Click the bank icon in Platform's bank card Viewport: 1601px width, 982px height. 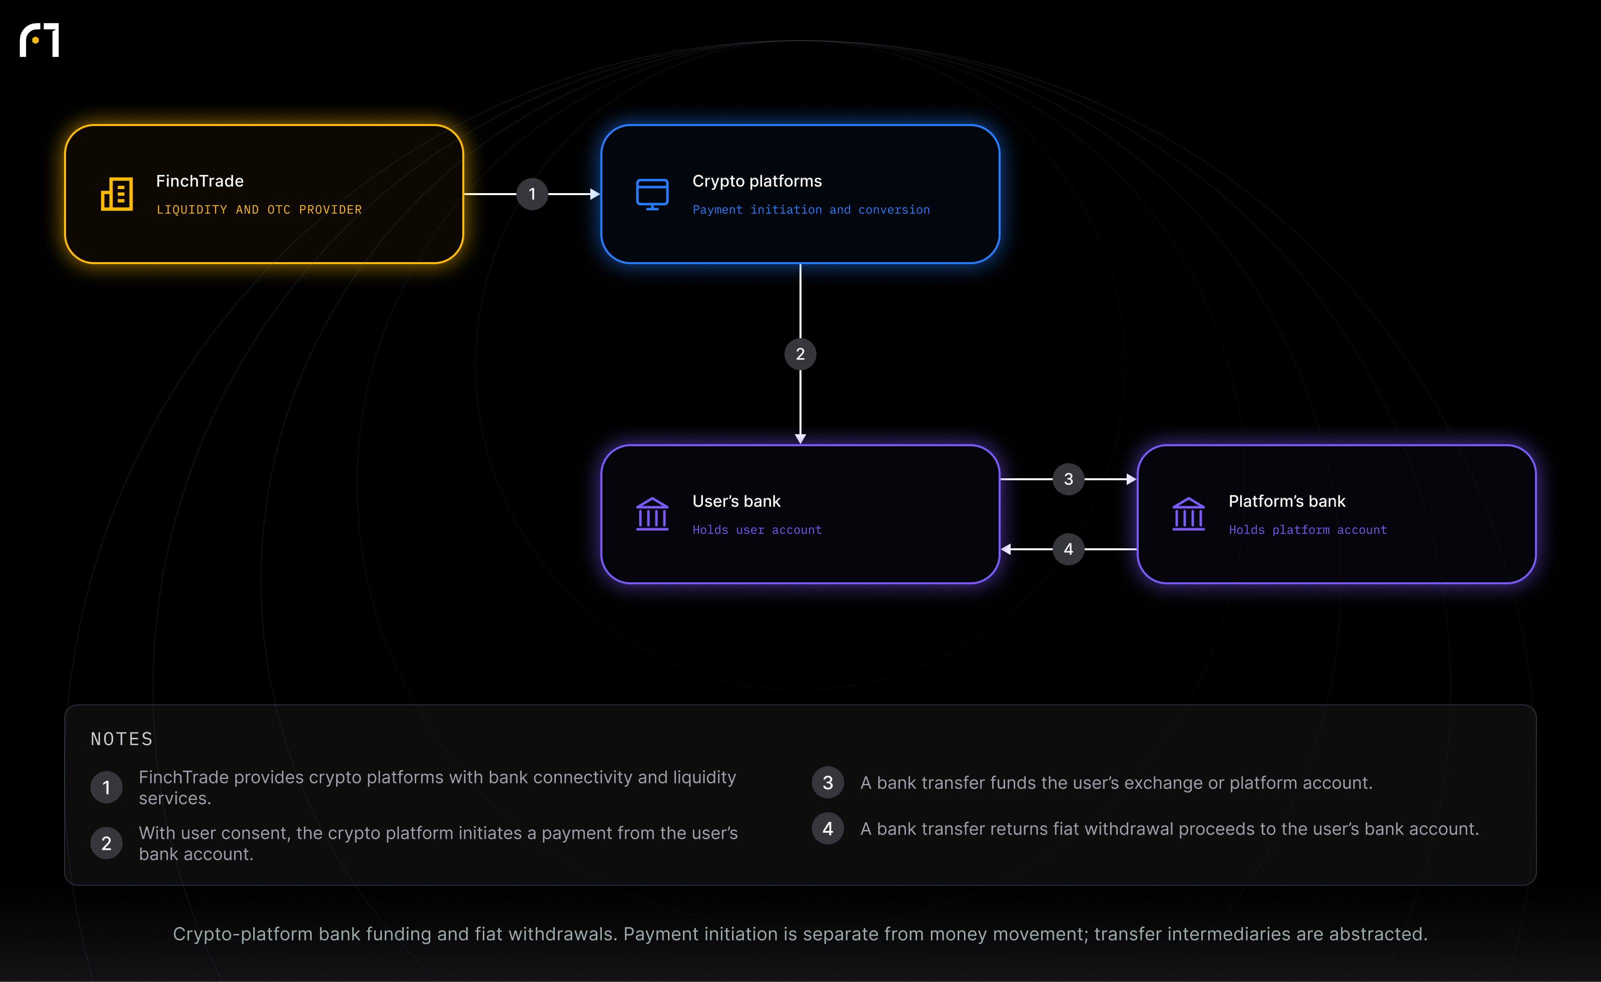coord(1188,514)
